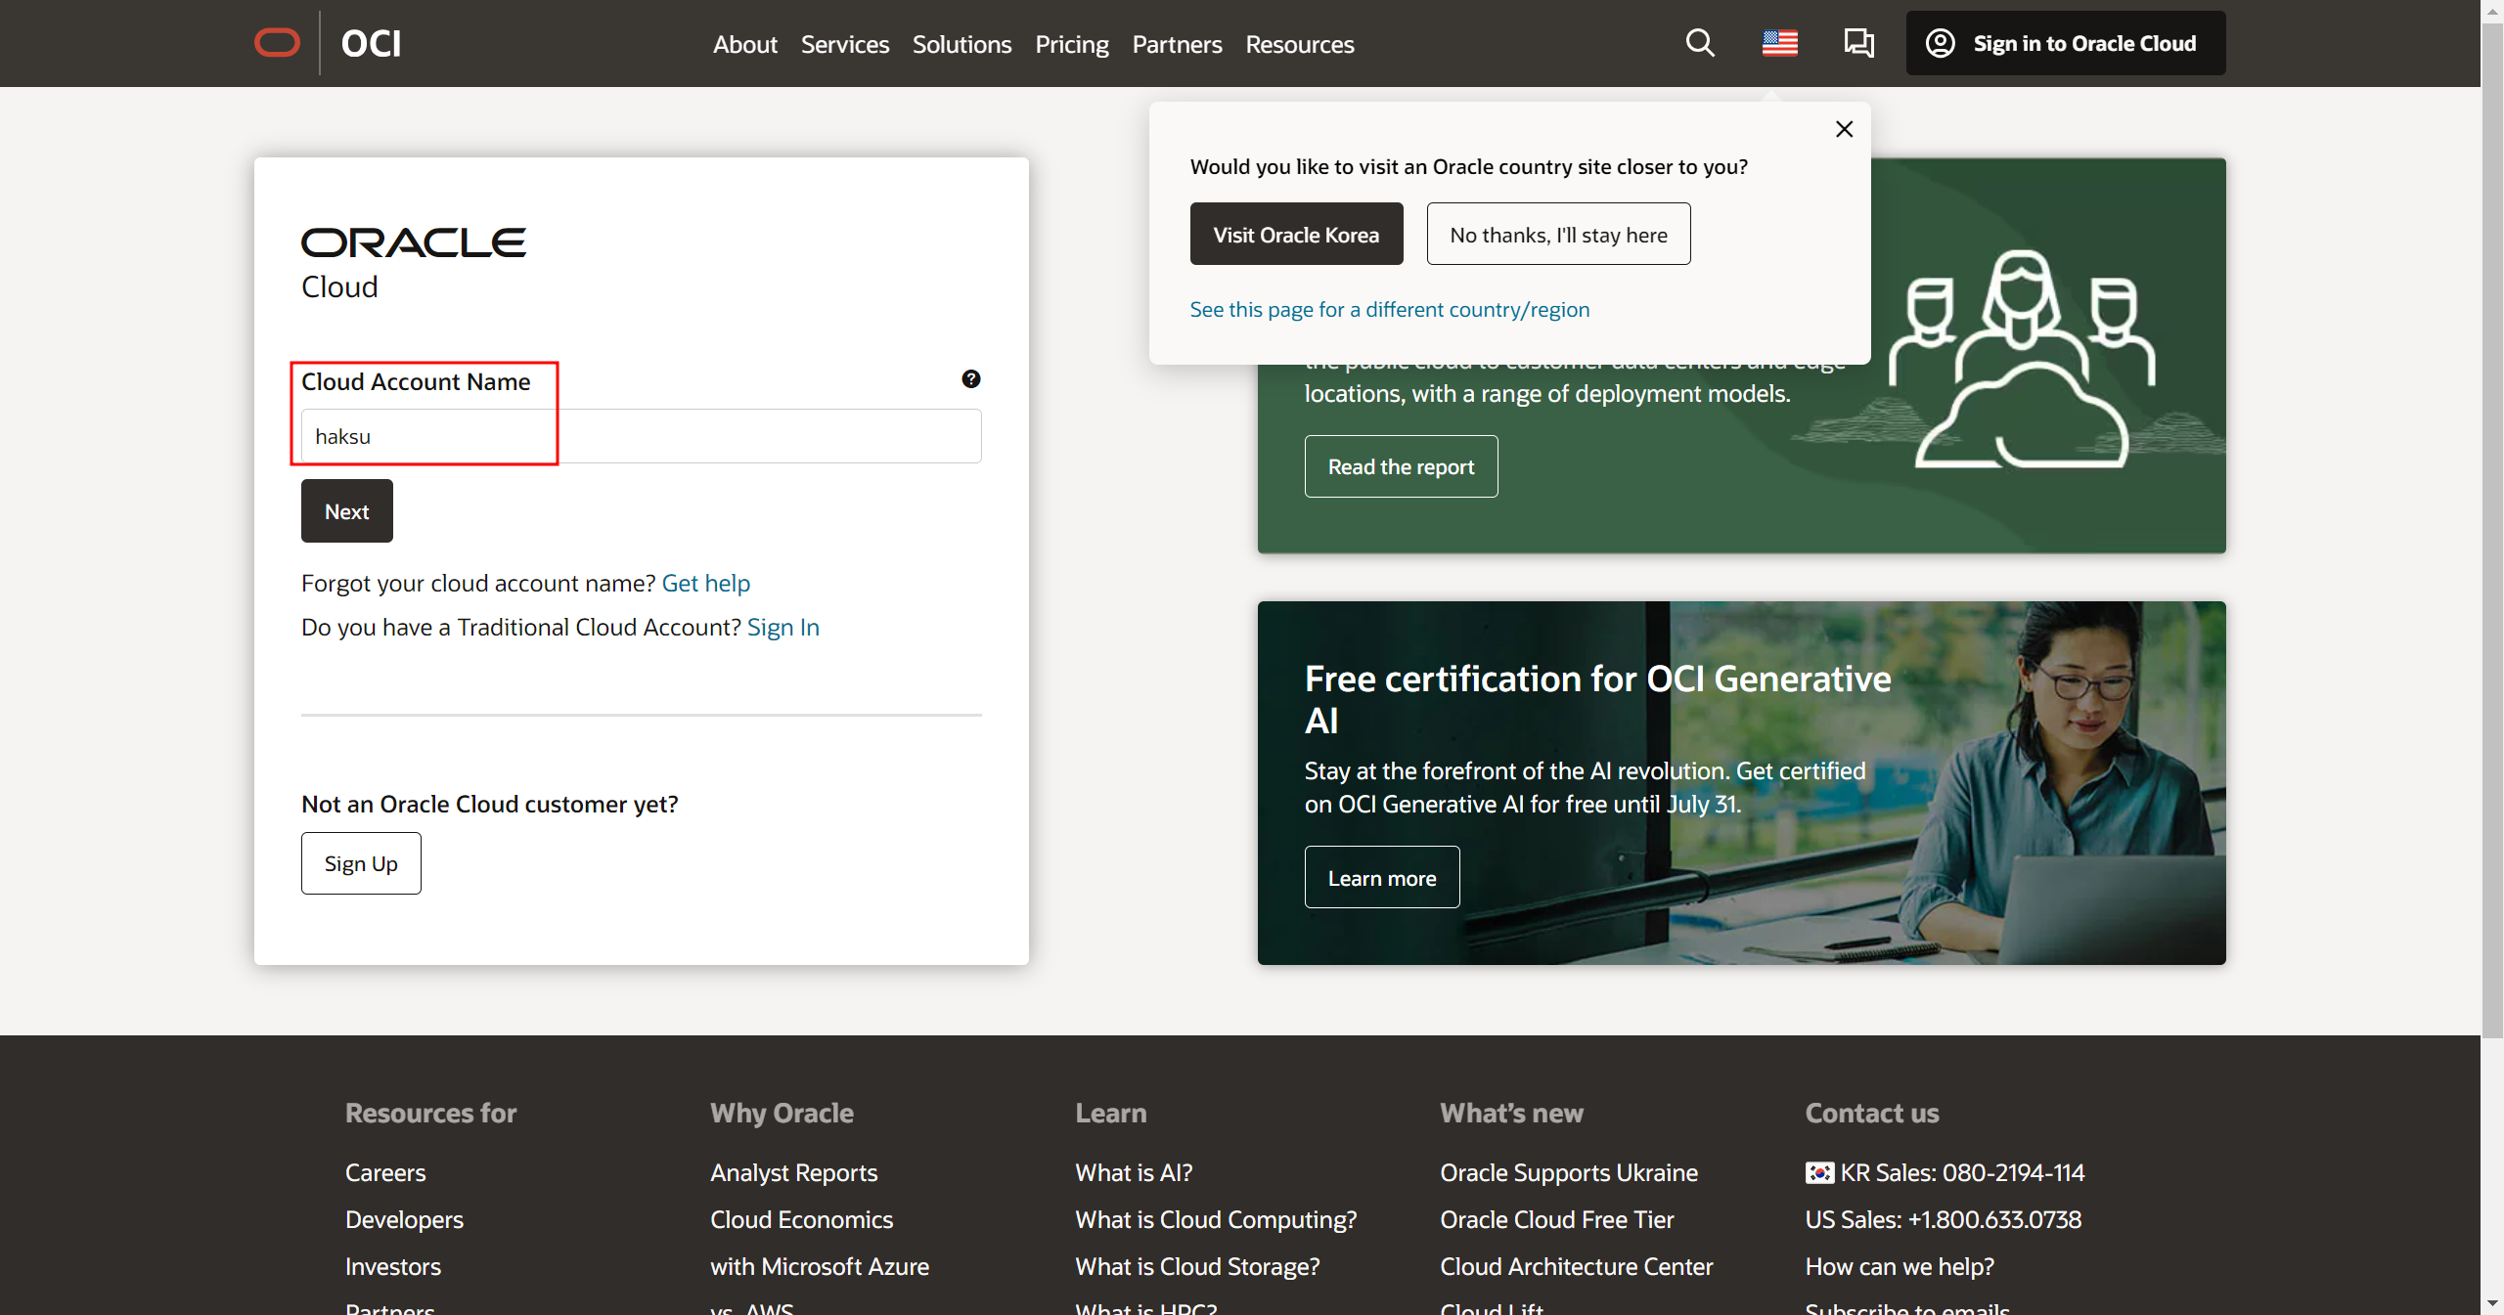The height and width of the screenshot is (1315, 2504).
Task: Click the page vertical scrollbar
Action: point(2491,528)
